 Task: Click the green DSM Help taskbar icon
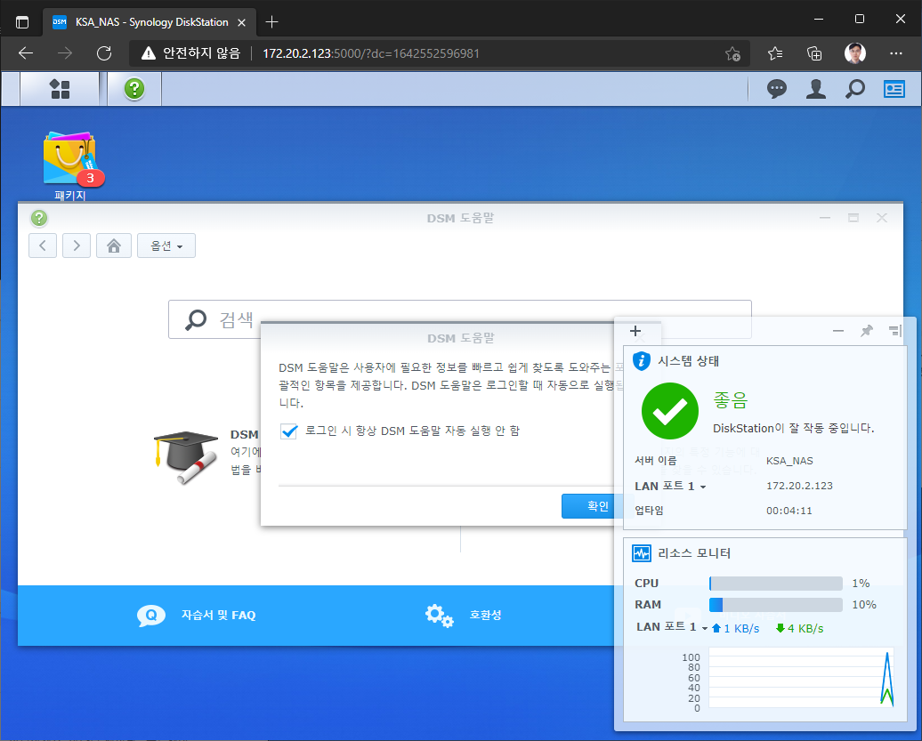coord(134,89)
